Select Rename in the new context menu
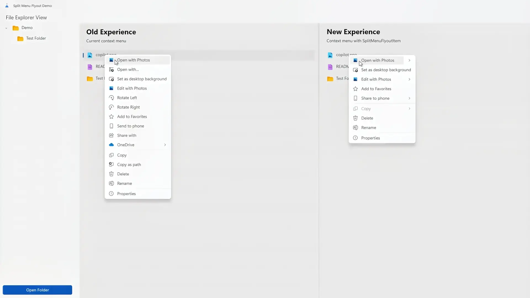This screenshot has height=298, width=530. (369, 127)
